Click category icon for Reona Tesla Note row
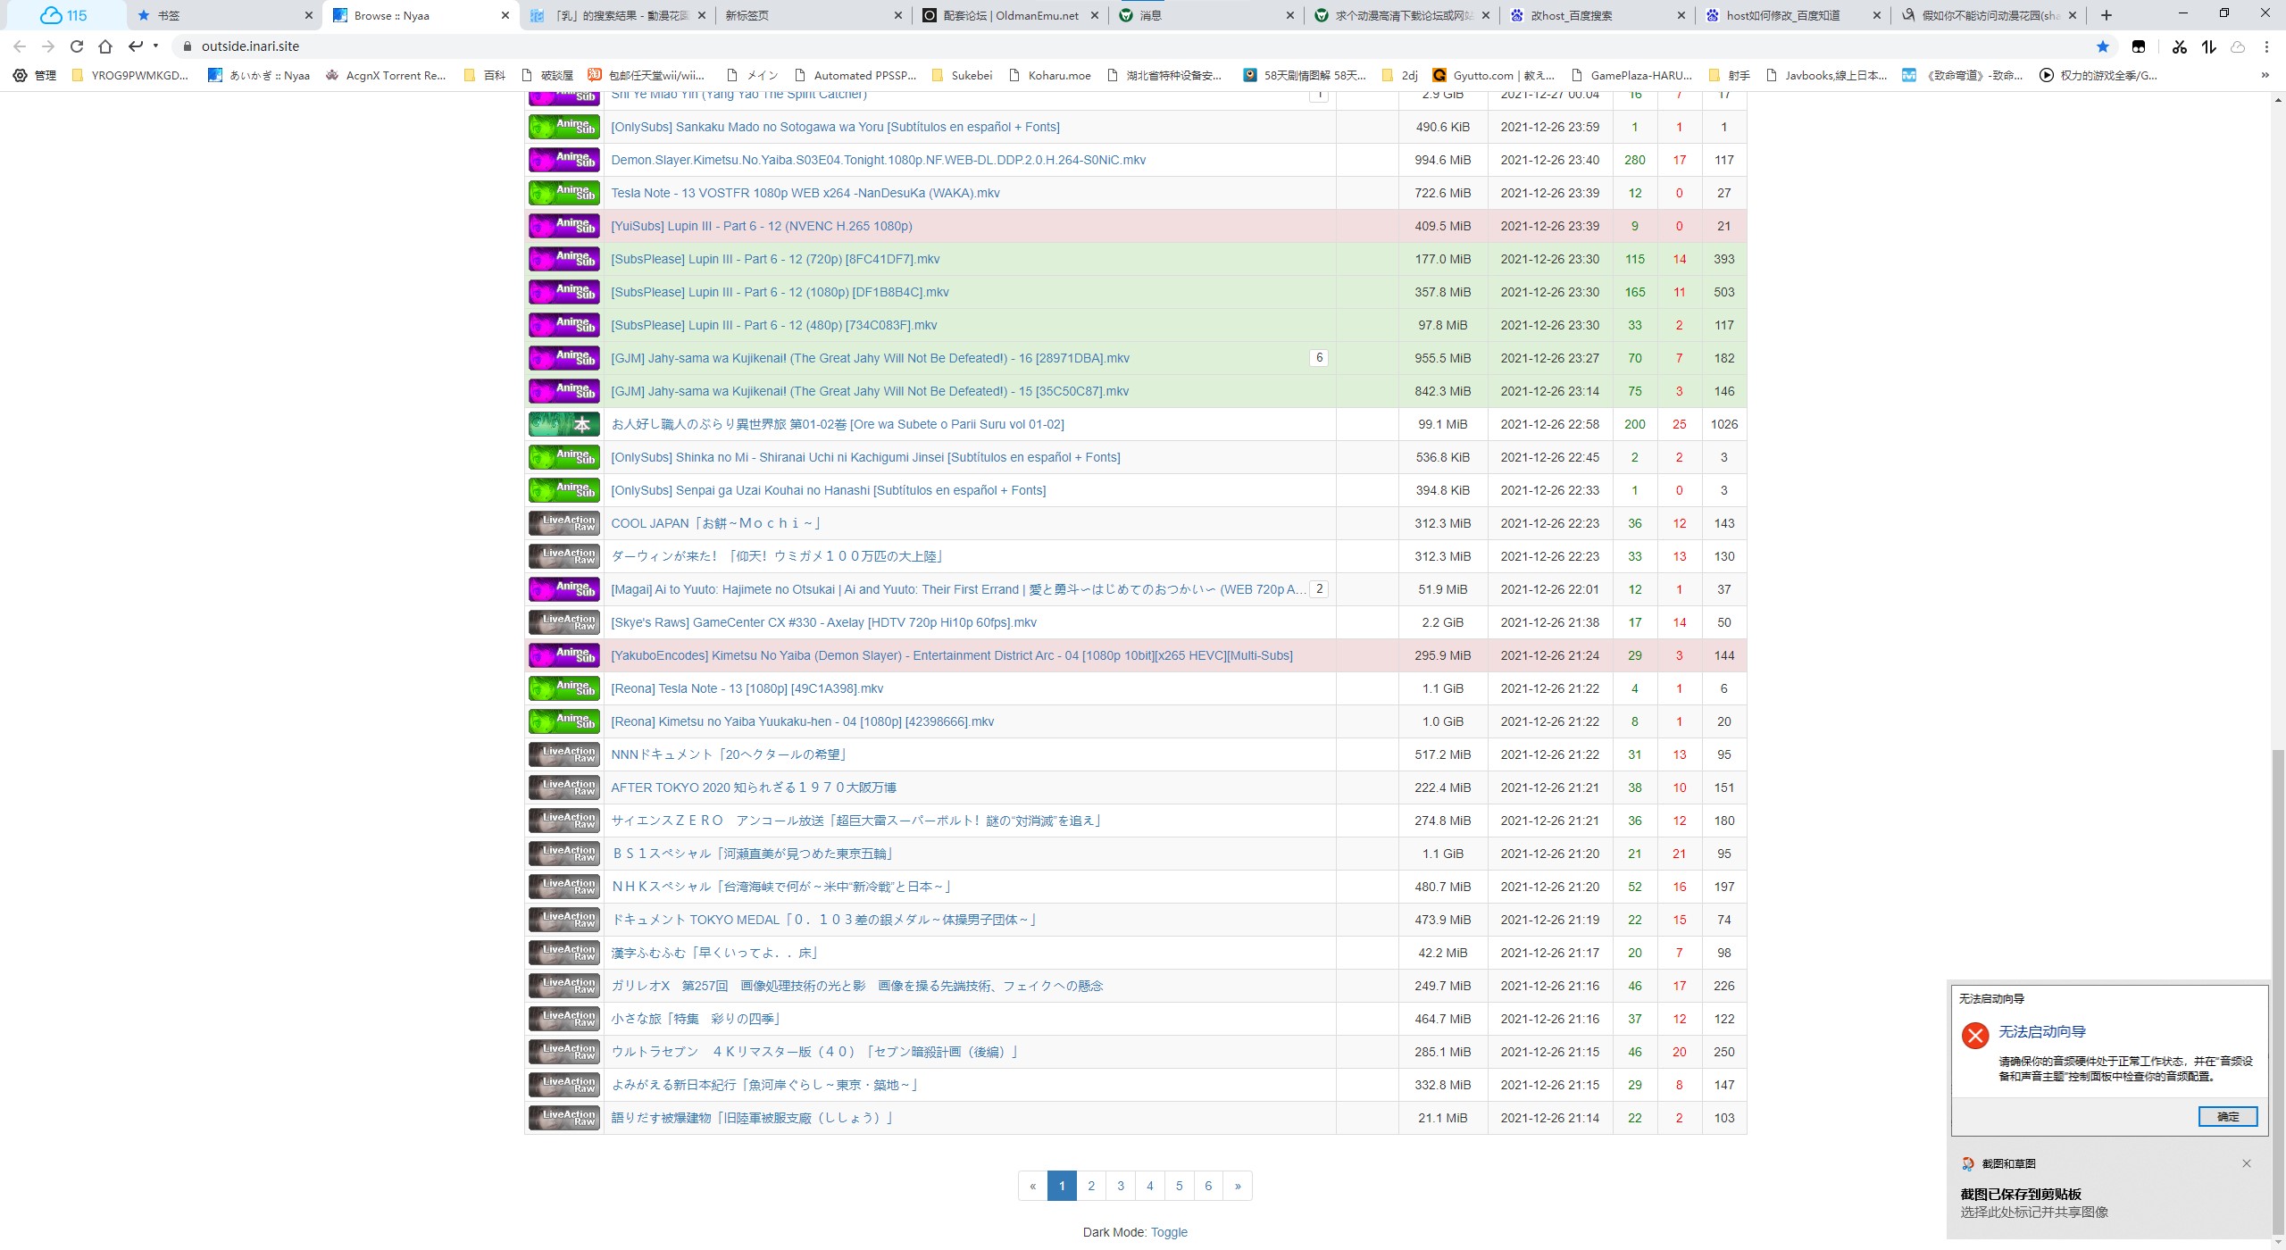2286x1250 pixels. click(x=564, y=688)
